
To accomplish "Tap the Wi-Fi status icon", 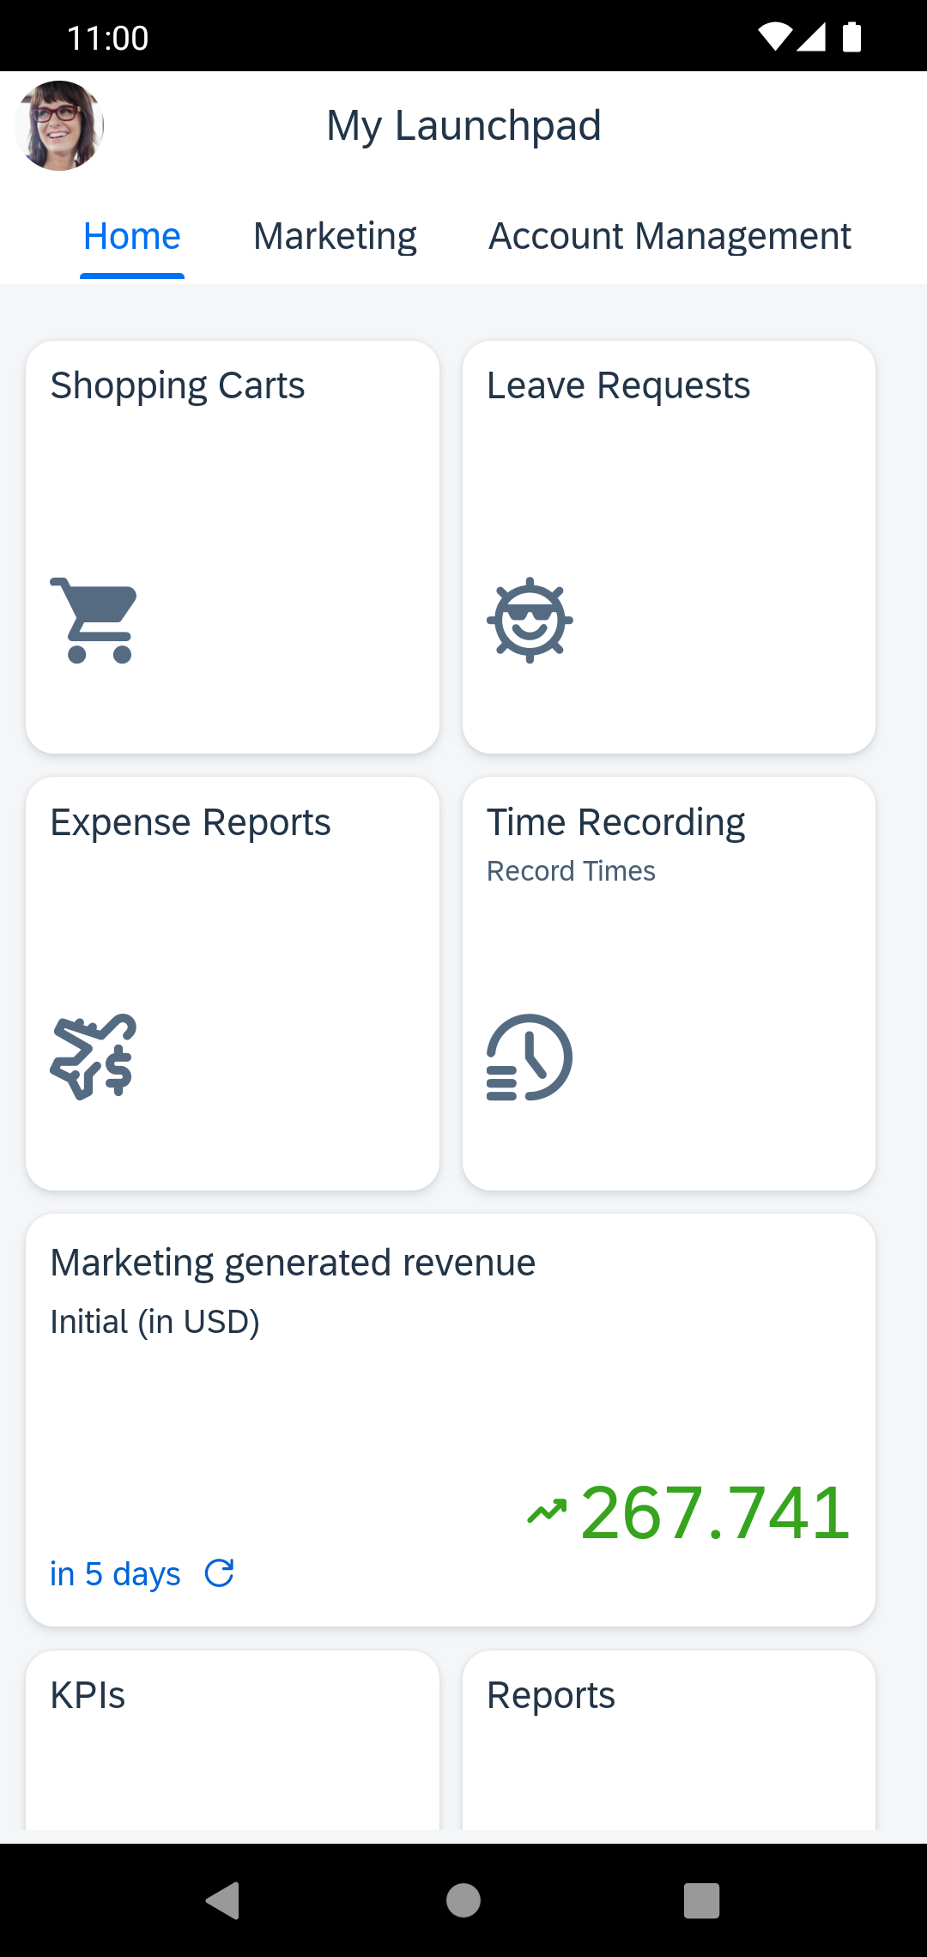I will (774, 37).
